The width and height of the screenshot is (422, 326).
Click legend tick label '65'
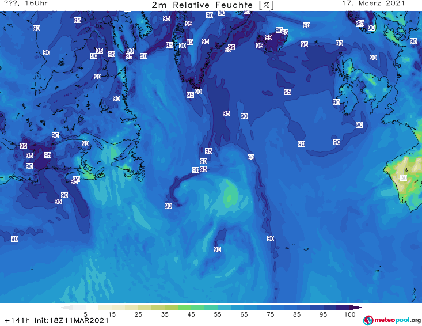point(244,314)
